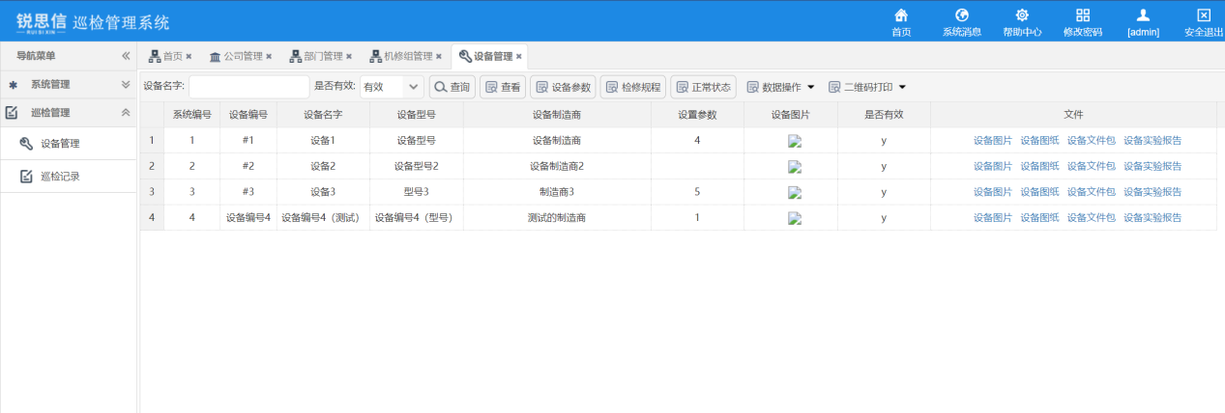1225x413 pixels.
Task: Open the 设备图纸 link for 设备1
Action: (x=1039, y=140)
